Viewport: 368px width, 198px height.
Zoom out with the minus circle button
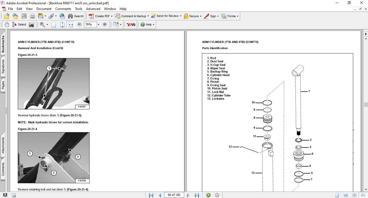pyautogui.click(x=80, y=24)
